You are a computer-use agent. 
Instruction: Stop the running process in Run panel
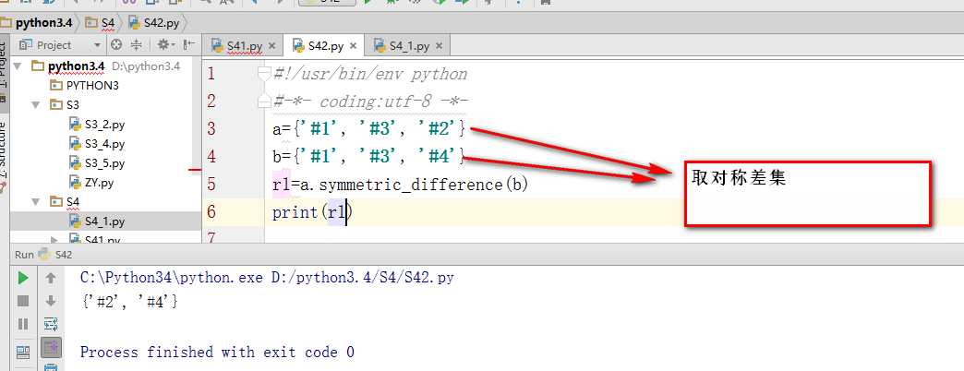pos(23,301)
